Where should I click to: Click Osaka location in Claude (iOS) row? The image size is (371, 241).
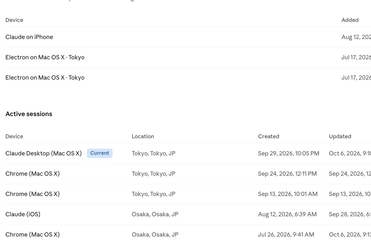coord(155,214)
